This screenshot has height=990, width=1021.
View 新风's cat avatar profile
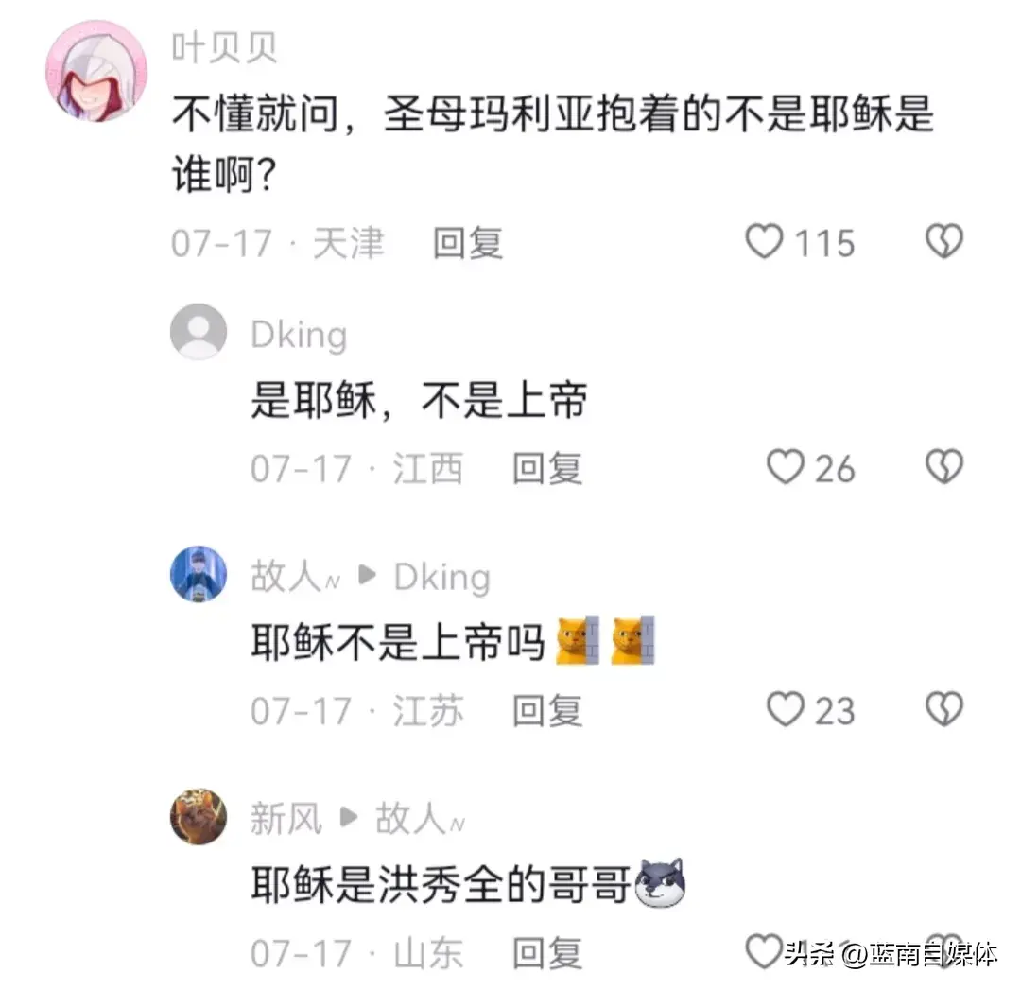coord(199,816)
